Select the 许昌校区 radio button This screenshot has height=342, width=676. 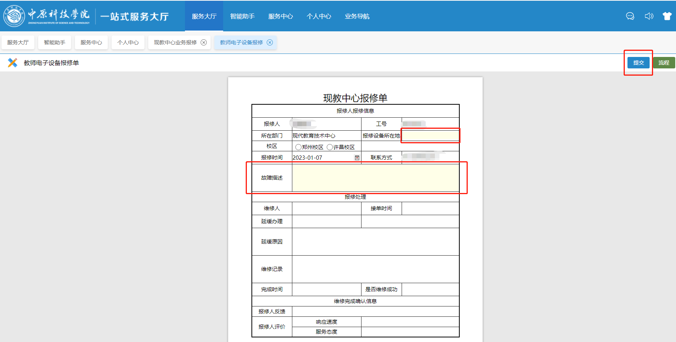(330, 147)
